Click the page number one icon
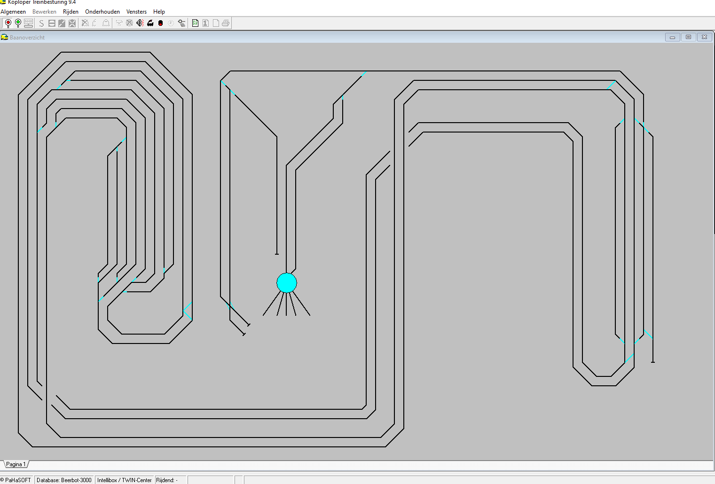 [205, 23]
